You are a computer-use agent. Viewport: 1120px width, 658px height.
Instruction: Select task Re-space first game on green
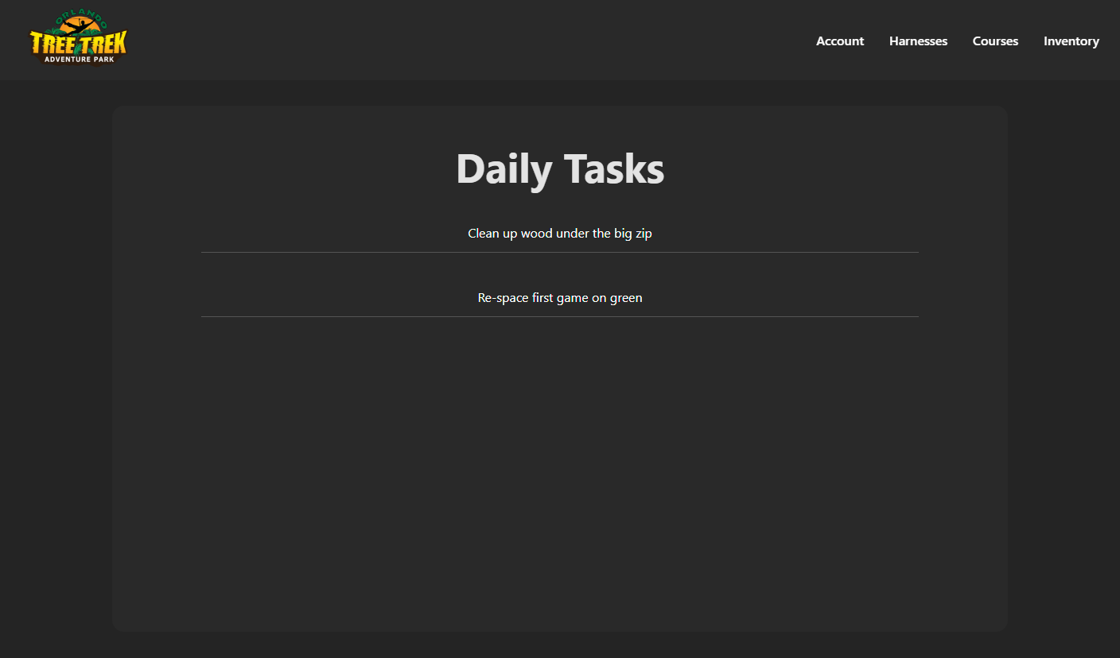click(x=559, y=298)
